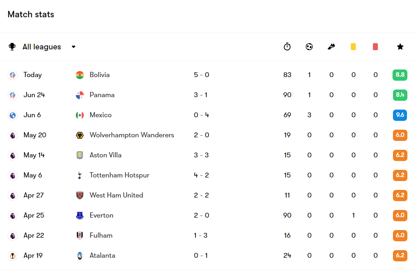The image size is (419, 273).
Task: Click the Wolverhampton Wanderers club crest
Action: click(x=80, y=135)
